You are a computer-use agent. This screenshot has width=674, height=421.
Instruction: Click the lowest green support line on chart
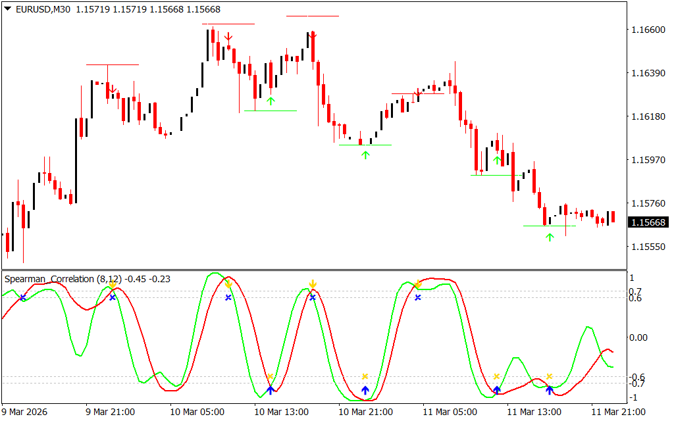[x=550, y=226]
